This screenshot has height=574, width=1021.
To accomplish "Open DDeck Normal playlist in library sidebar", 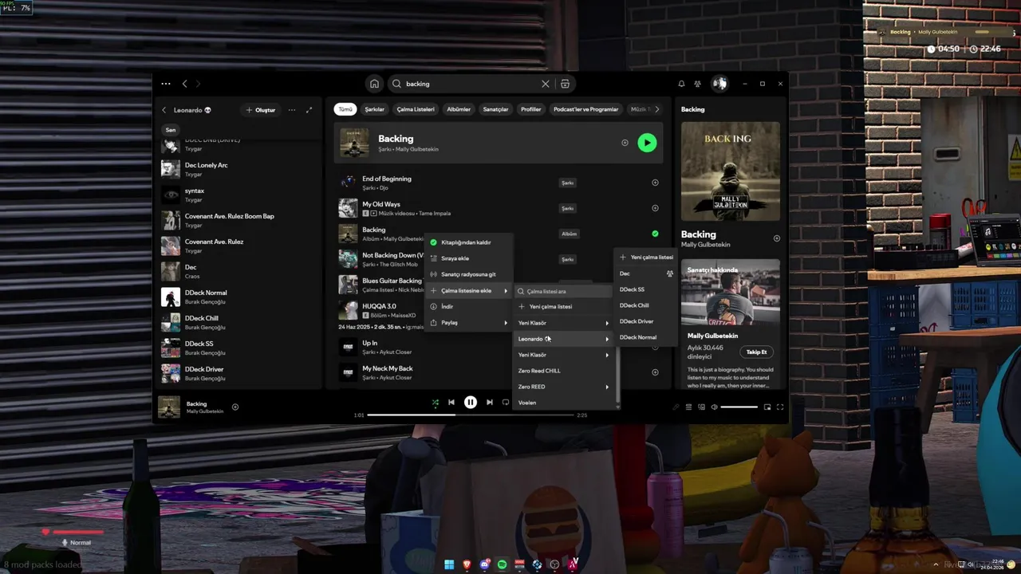I will pyautogui.click(x=239, y=297).
